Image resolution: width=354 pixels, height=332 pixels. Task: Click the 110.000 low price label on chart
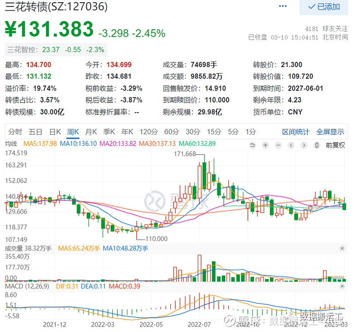click(157, 239)
